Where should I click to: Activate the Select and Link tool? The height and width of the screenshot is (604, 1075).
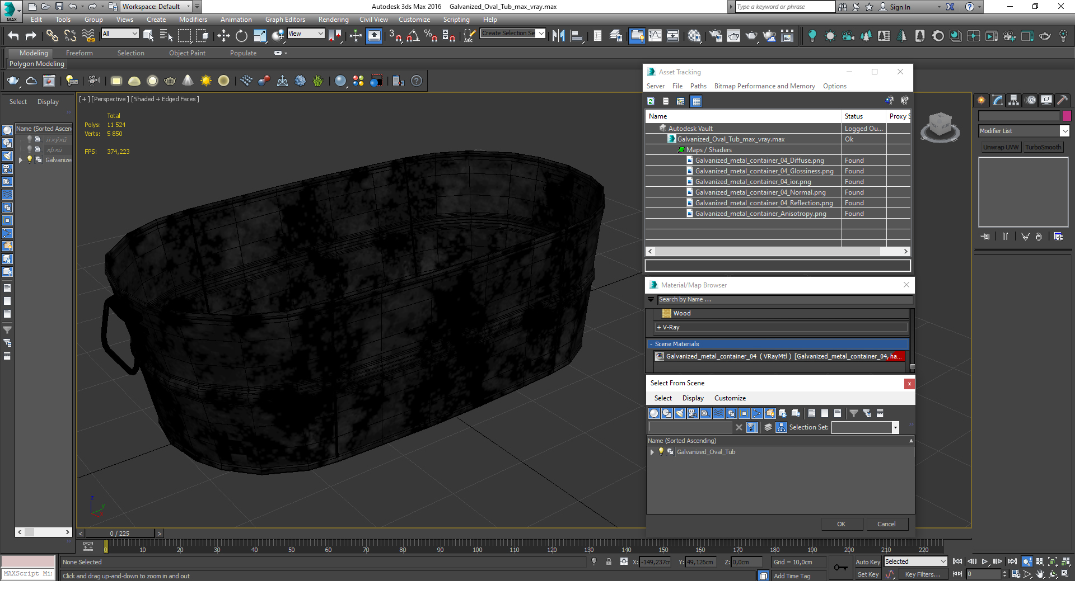[52, 36]
